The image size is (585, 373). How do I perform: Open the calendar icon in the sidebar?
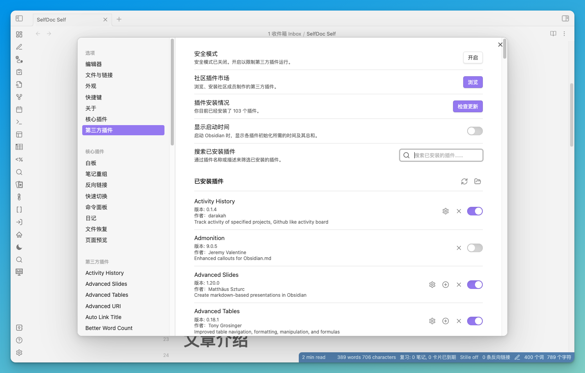[19, 109]
